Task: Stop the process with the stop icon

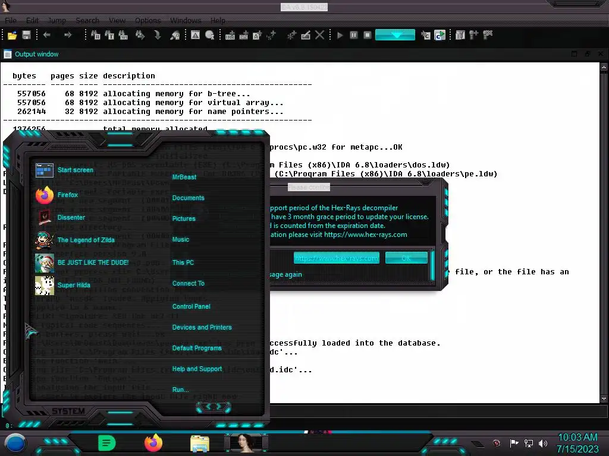Action: pyautogui.click(x=368, y=35)
